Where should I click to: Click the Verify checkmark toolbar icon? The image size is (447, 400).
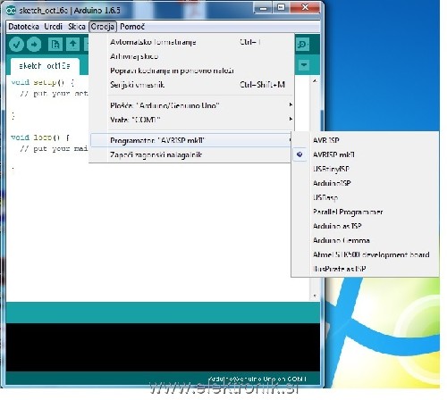tap(16, 45)
